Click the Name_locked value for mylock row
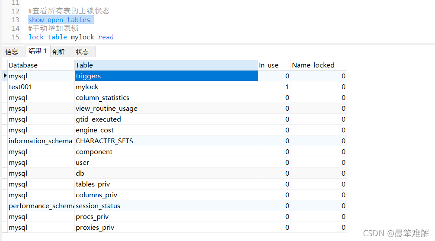Image resolution: width=435 pixels, height=241 pixels. click(x=319, y=87)
